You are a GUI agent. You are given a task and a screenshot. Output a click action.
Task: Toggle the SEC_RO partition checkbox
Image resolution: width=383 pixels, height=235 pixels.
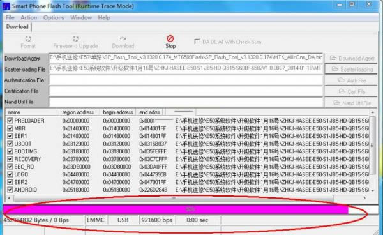coord(10,167)
